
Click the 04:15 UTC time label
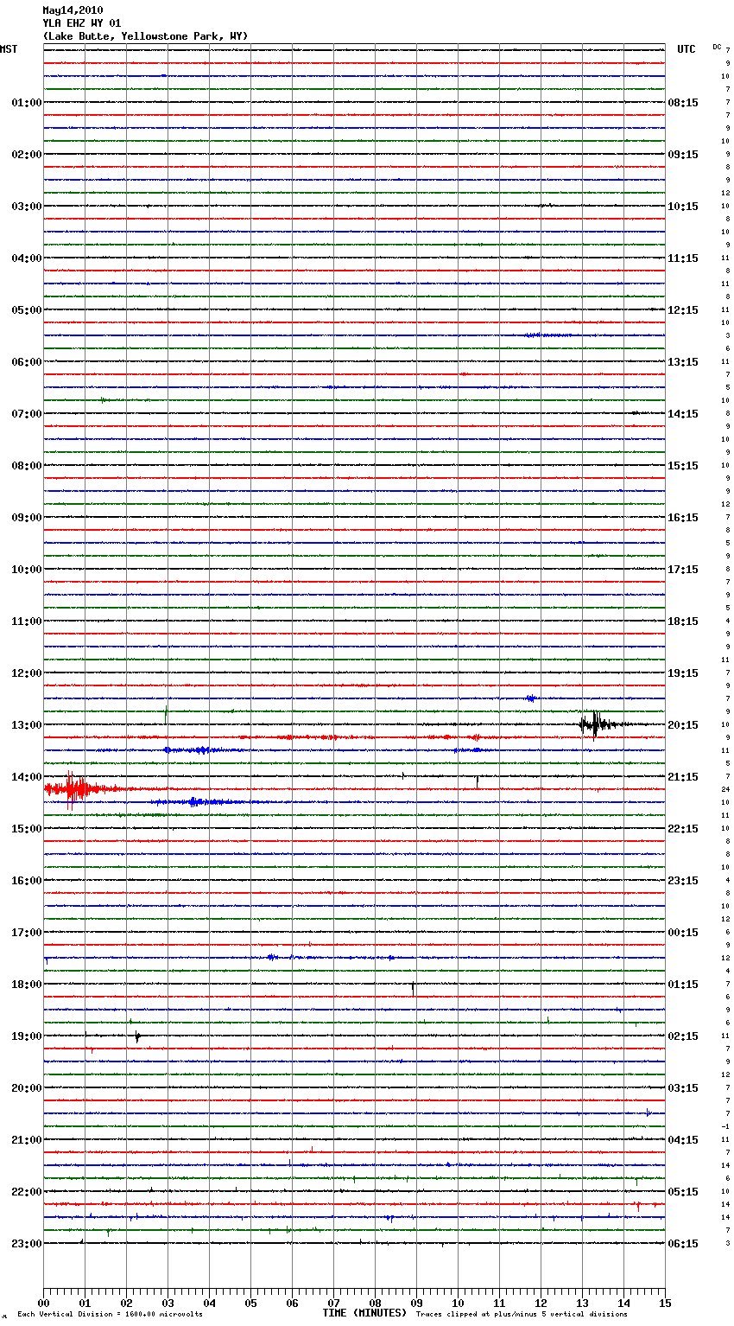(683, 1140)
